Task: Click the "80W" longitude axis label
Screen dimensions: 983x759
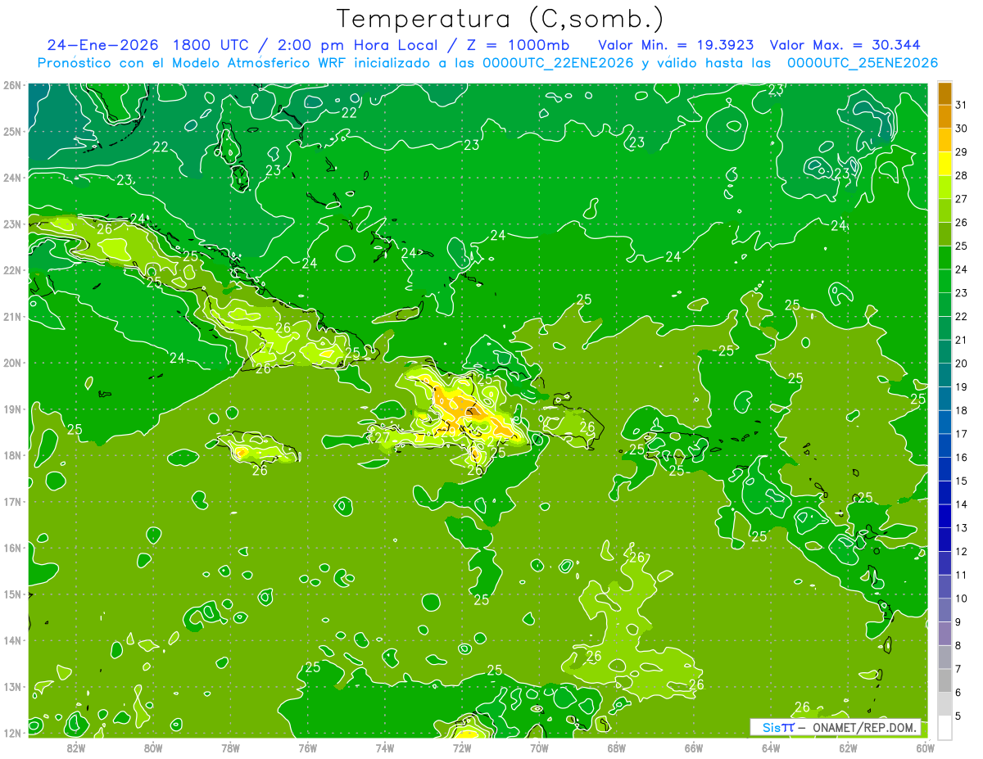Action: pos(152,747)
